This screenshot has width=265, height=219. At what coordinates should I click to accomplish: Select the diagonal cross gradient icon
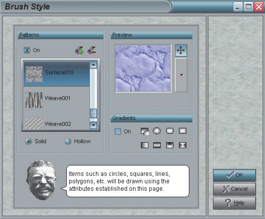click(170, 145)
